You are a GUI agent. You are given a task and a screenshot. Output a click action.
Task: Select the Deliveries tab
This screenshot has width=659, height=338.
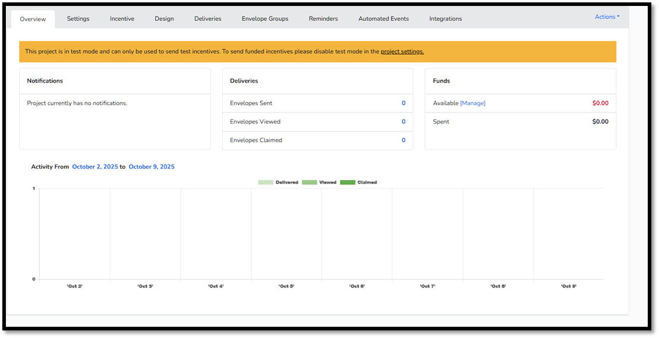[x=207, y=18]
